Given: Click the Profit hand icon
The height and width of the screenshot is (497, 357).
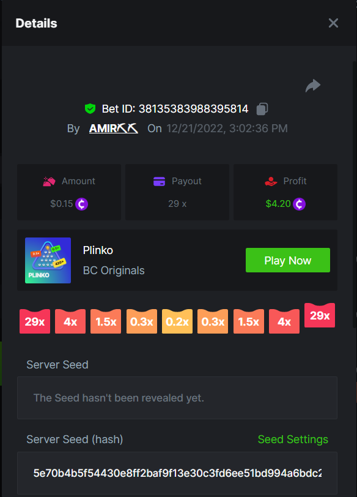Looking at the screenshot, I should click(x=271, y=181).
